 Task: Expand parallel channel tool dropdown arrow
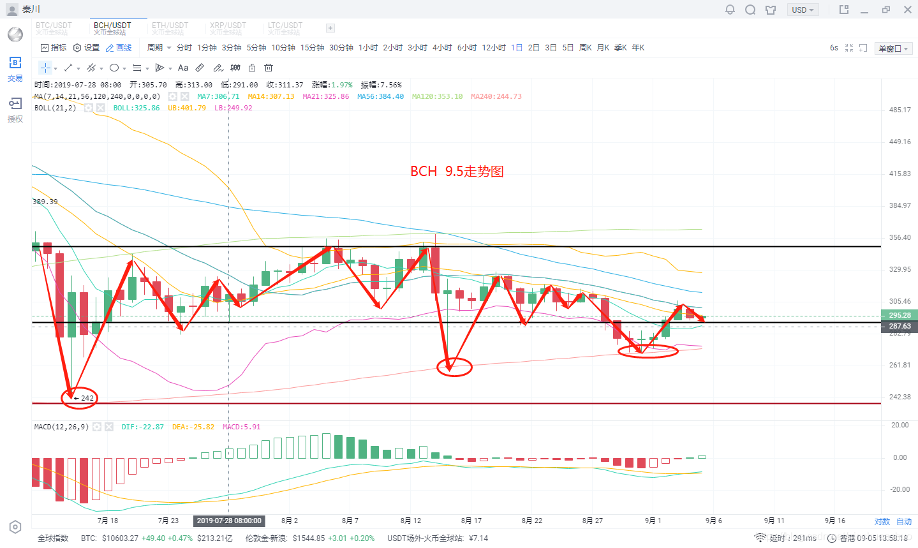101,68
